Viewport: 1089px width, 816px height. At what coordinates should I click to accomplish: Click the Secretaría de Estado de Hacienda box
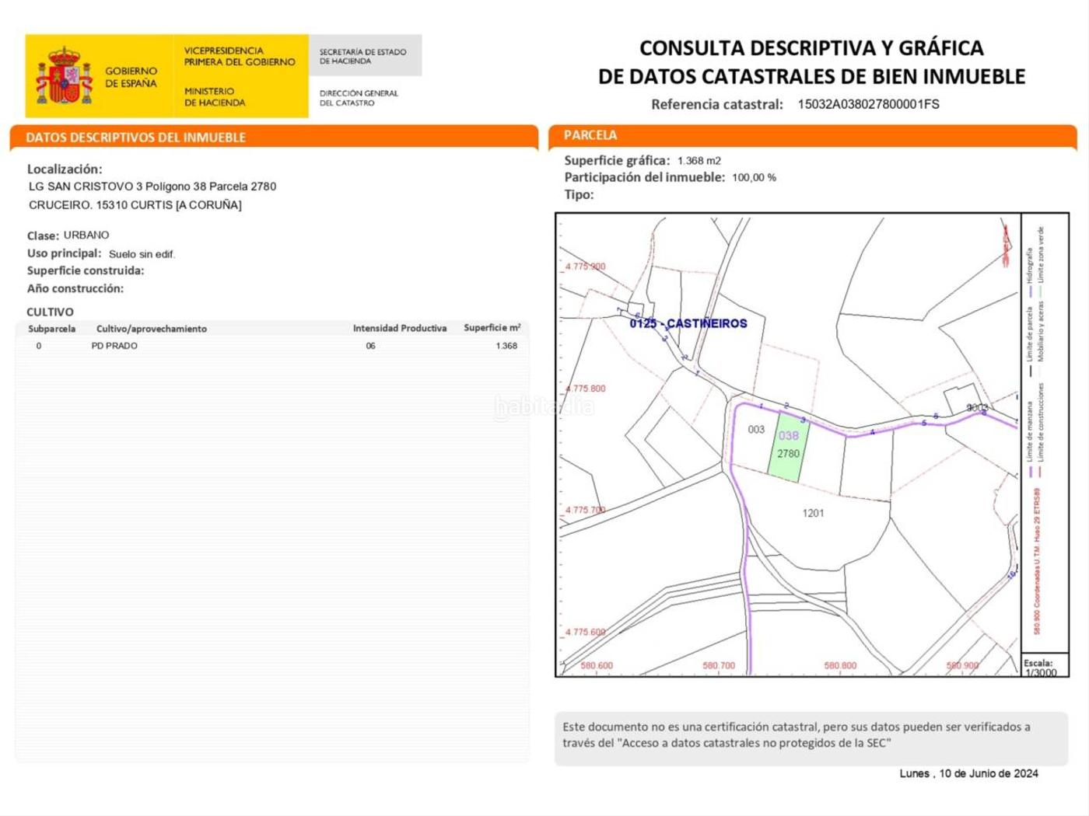coord(365,56)
